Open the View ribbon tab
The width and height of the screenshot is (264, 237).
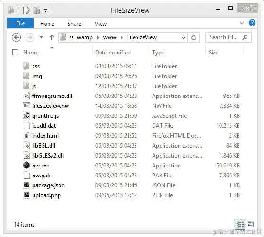pyautogui.click(x=101, y=24)
